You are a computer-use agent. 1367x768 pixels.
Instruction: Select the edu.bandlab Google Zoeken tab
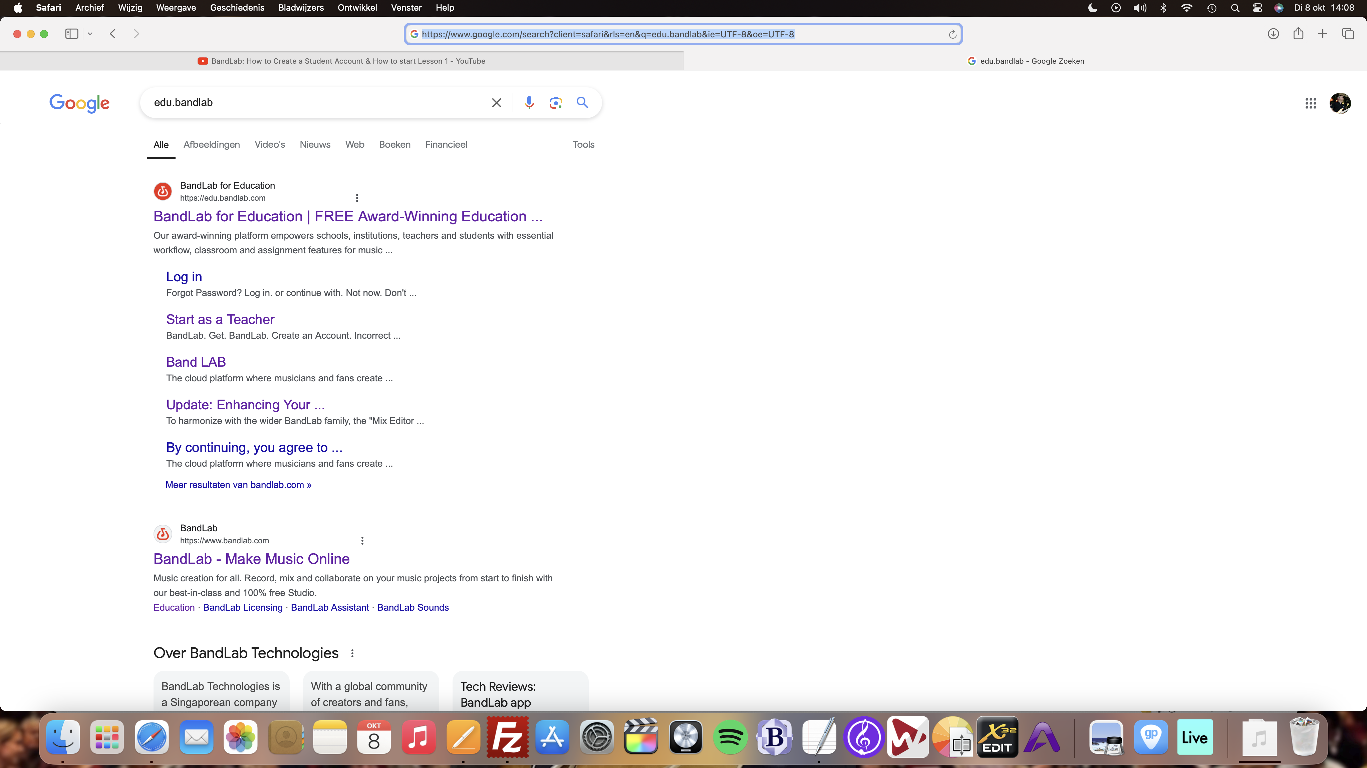pos(1025,61)
